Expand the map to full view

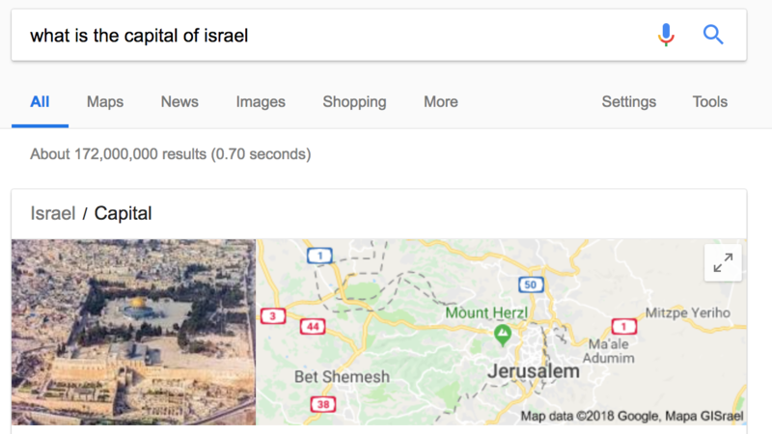coord(723,262)
